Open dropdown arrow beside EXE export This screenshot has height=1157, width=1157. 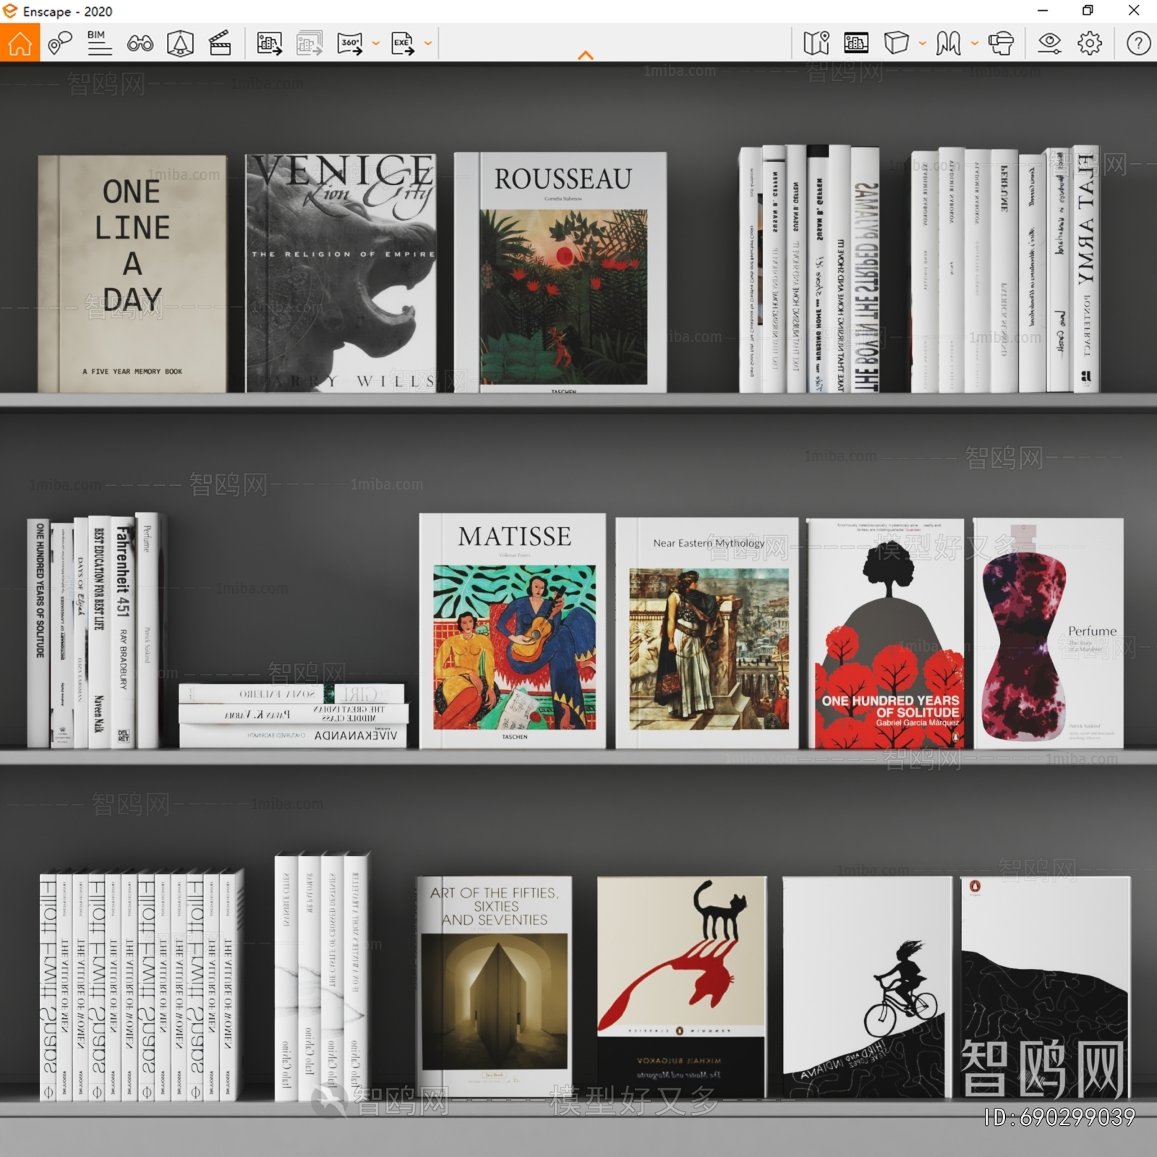pyautogui.click(x=428, y=43)
